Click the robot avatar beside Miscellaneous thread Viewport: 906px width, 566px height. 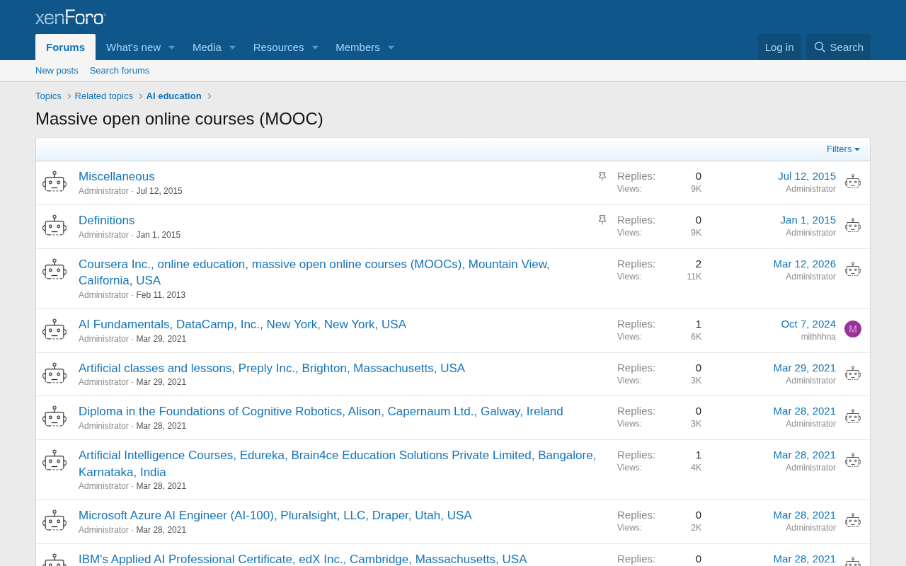point(55,183)
